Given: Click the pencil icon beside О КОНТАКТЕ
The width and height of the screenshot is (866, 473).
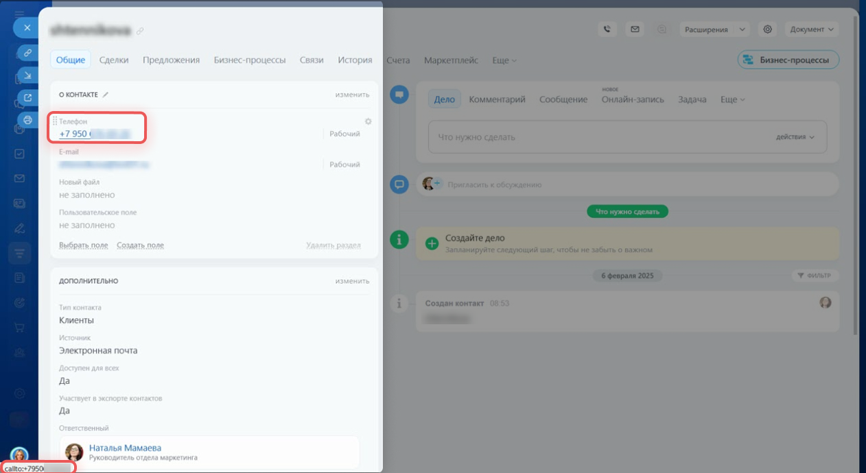Looking at the screenshot, I should click(106, 95).
